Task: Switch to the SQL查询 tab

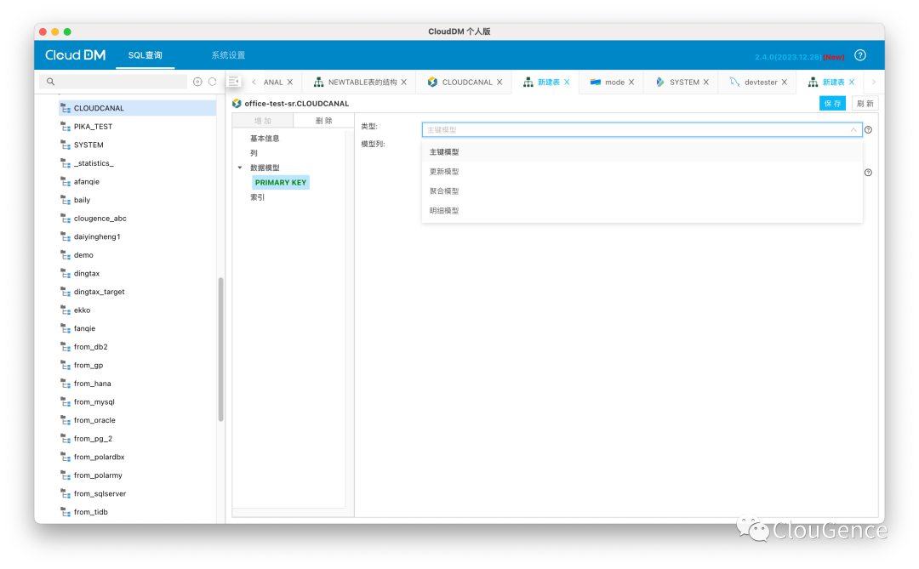Action: pyautogui.click(x=145, y=55)
